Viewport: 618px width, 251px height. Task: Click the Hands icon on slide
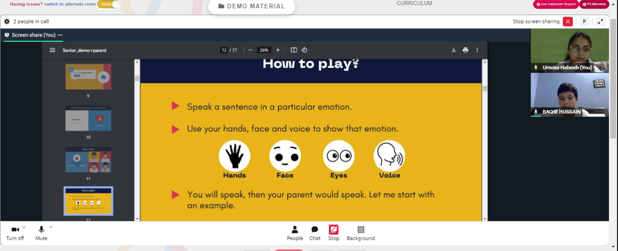pos(234,156)
